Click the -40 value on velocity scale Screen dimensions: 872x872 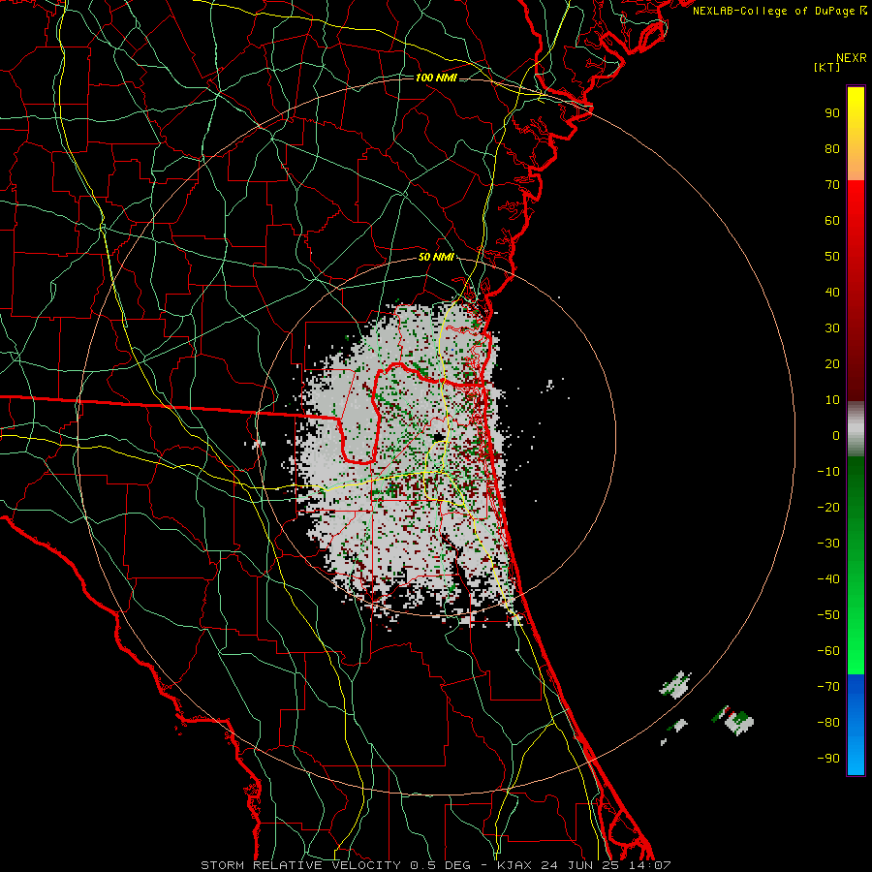[828, 579]
